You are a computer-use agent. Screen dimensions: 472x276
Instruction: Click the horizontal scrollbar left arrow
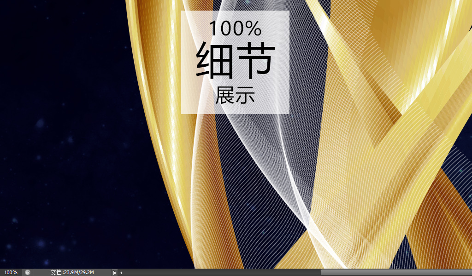tap(121, 273)
